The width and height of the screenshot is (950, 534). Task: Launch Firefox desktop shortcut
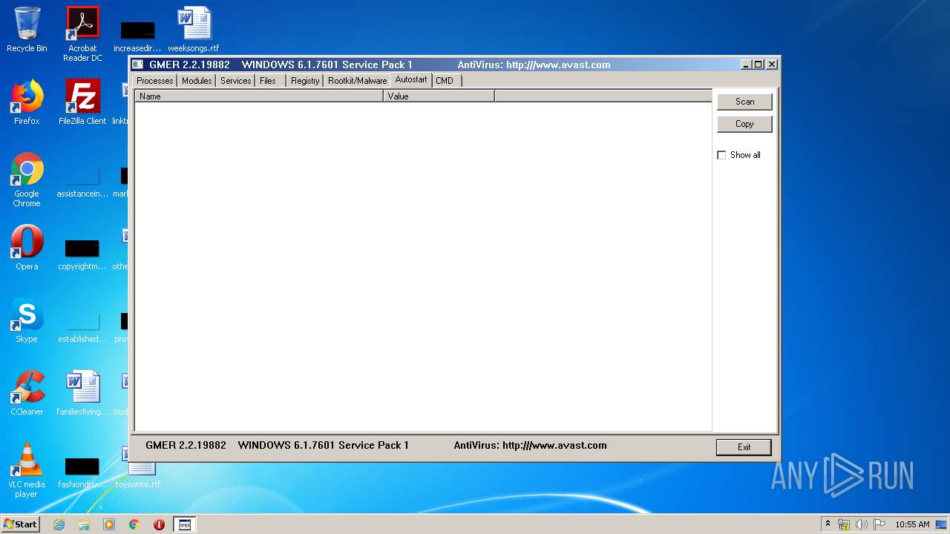27,102
